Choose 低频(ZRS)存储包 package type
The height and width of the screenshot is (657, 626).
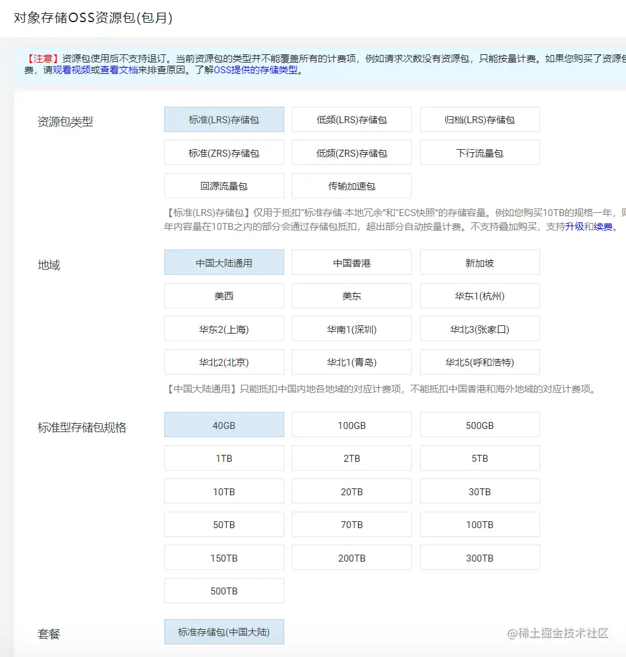(x=352, y=152)
